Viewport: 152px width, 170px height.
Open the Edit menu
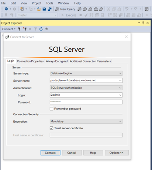pos(13,3)
